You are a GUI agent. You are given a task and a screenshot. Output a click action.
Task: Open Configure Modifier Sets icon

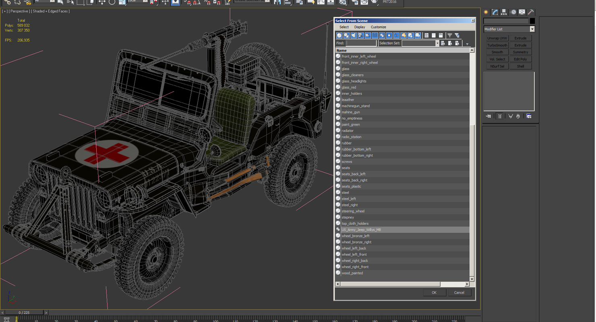click(x=529, y=116)
